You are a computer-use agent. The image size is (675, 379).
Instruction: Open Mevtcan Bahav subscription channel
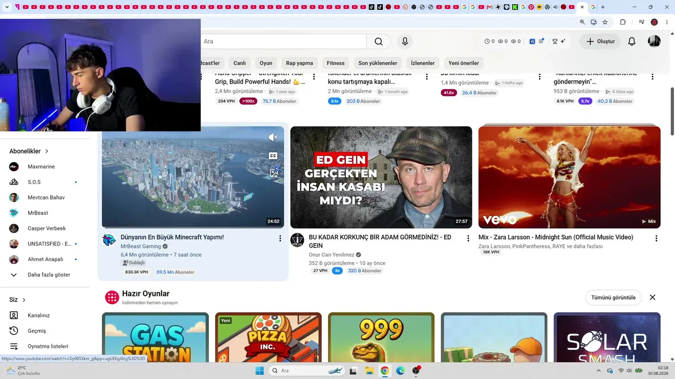point(45,197)
